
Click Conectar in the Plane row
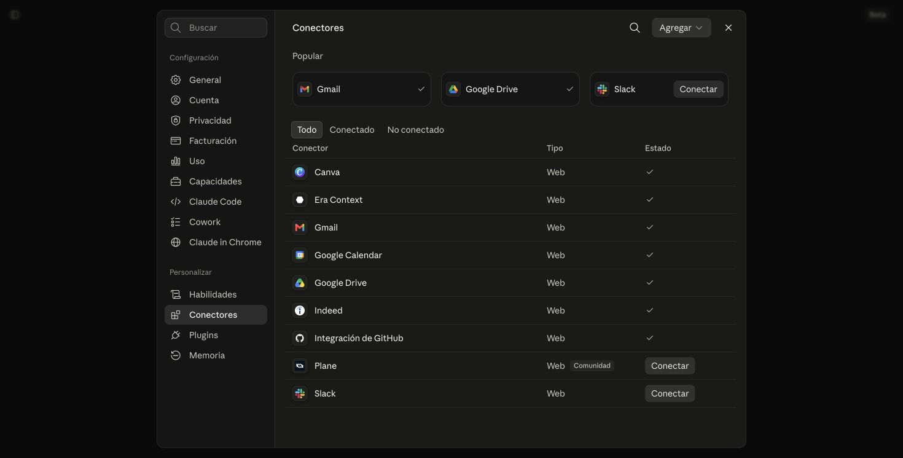click(x=670, y=366)
